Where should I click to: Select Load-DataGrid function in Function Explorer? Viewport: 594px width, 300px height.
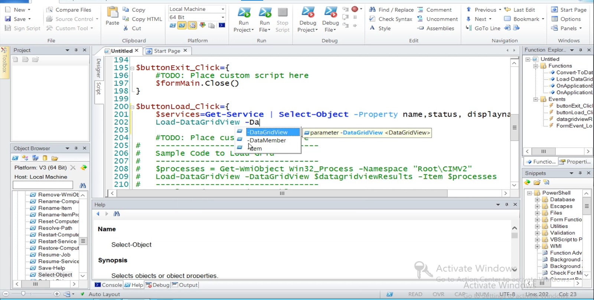[574, 79]
